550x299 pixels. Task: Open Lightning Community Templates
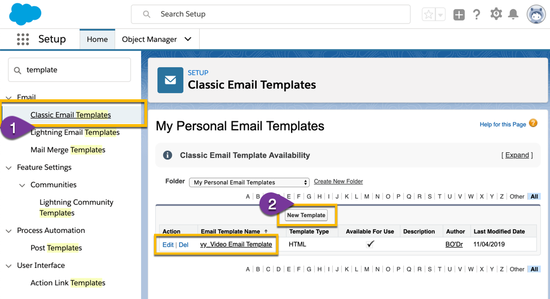point(76,208)
